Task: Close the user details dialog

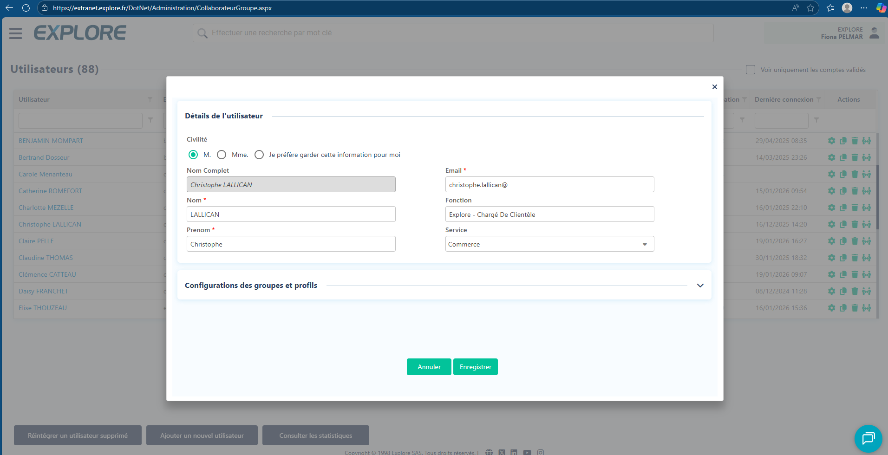Action: (715, 87)
